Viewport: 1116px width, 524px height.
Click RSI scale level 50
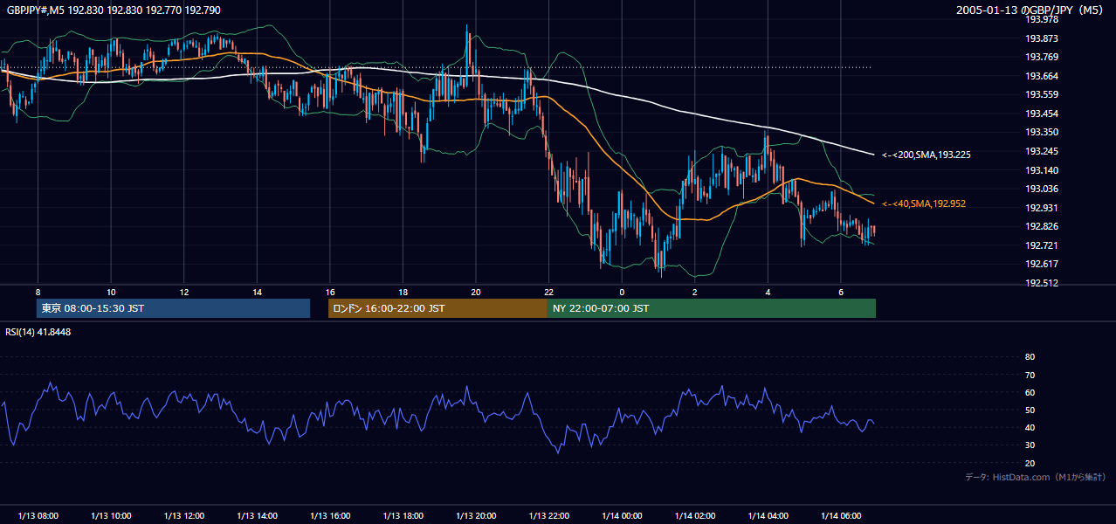(1030, 410)
